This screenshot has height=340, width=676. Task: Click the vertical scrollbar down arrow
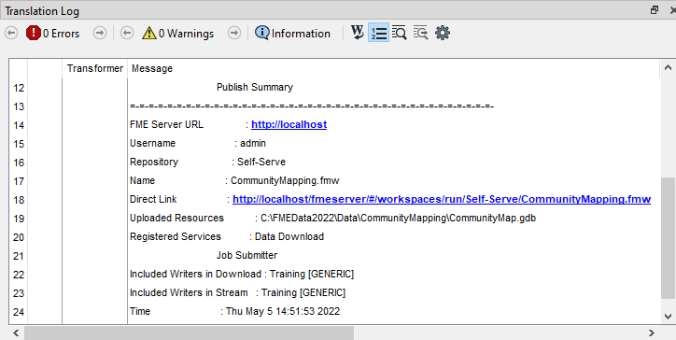click(668, 317)
